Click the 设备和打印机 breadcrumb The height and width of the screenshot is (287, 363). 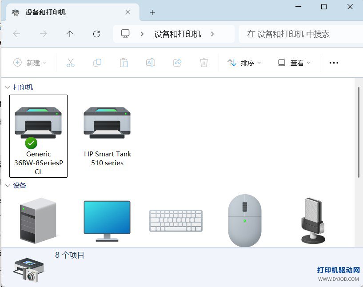[178, 34]
